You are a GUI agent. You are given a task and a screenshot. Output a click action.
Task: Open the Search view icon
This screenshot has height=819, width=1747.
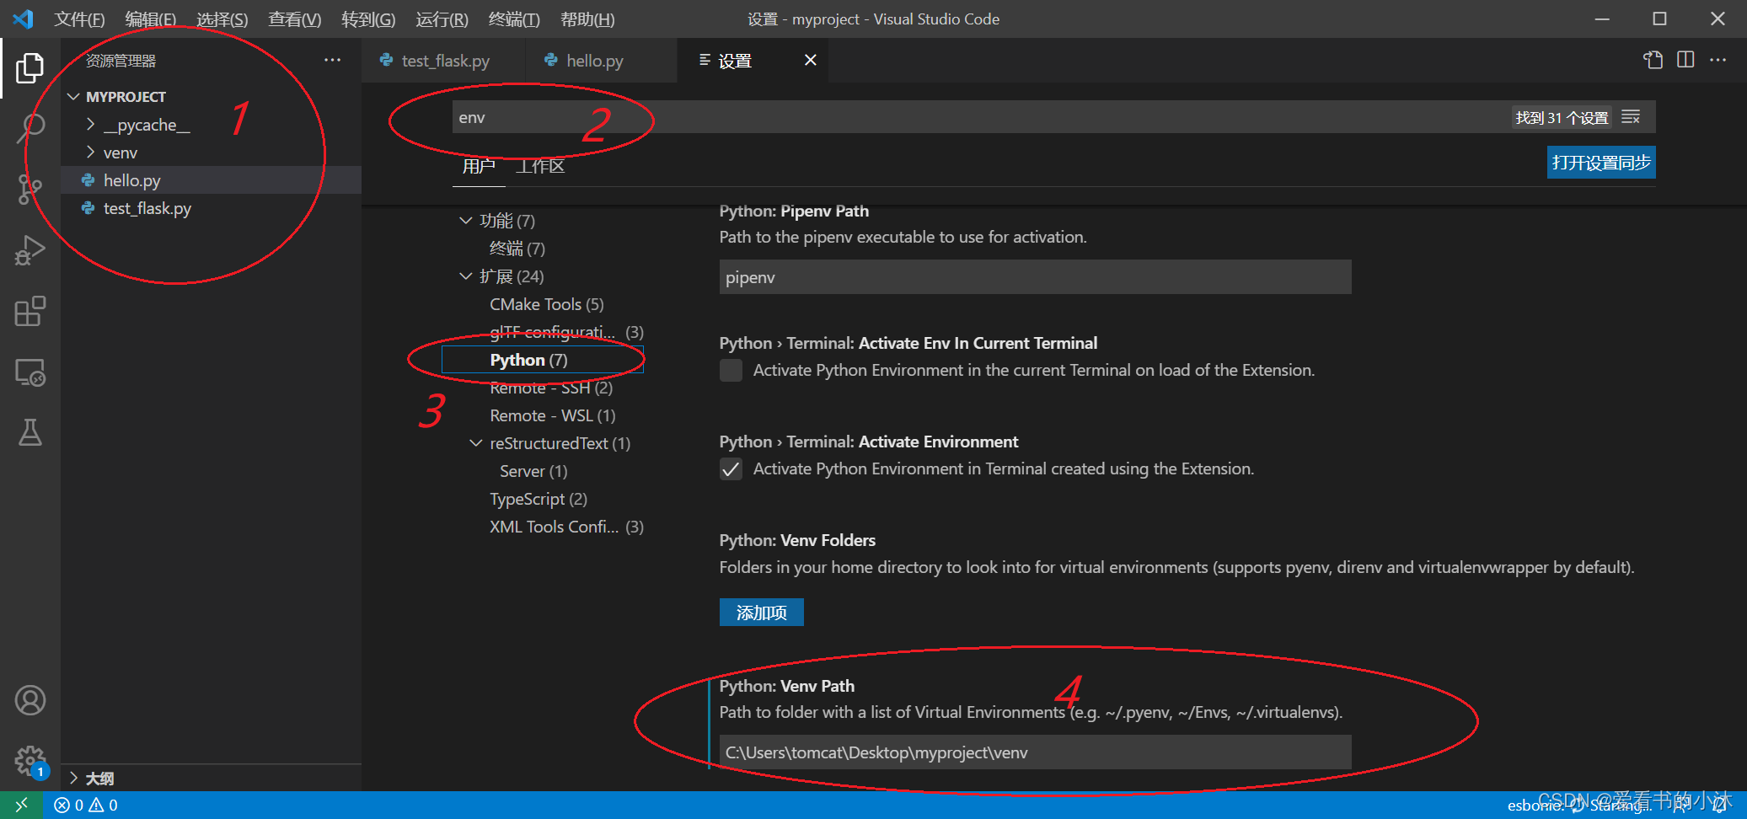[30, 128]
